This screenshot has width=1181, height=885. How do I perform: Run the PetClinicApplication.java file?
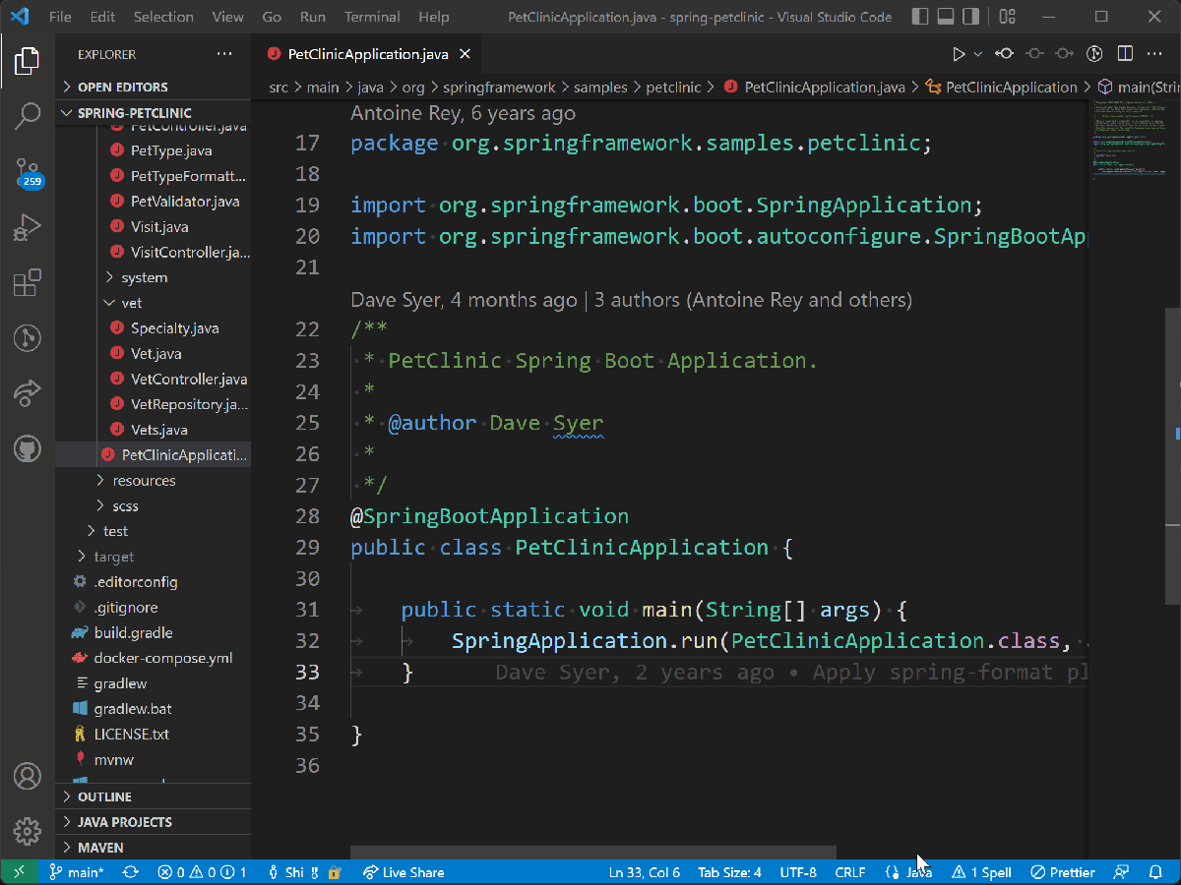pos(961,53)
